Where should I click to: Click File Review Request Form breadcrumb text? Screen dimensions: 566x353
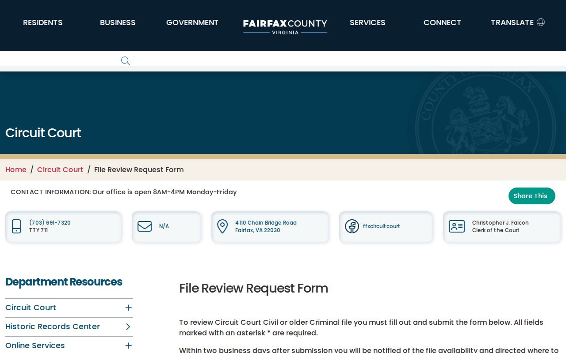coord(139,169)
